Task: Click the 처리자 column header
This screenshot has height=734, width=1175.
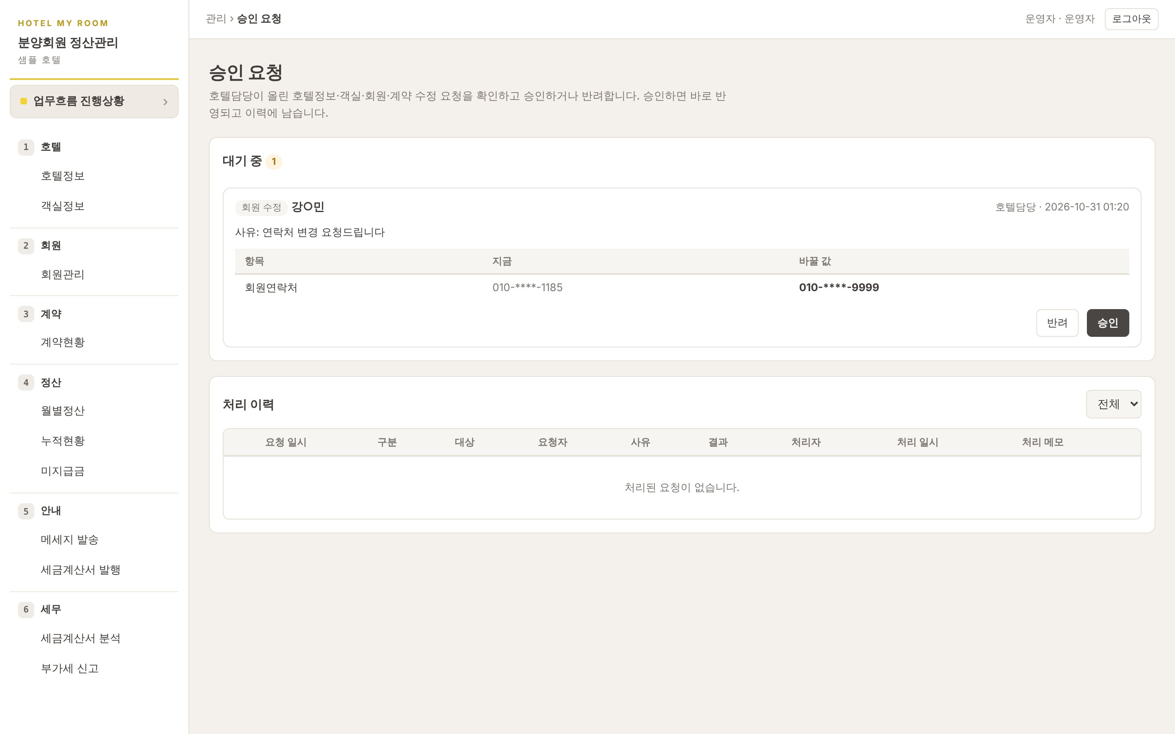Action: point(806,442)
